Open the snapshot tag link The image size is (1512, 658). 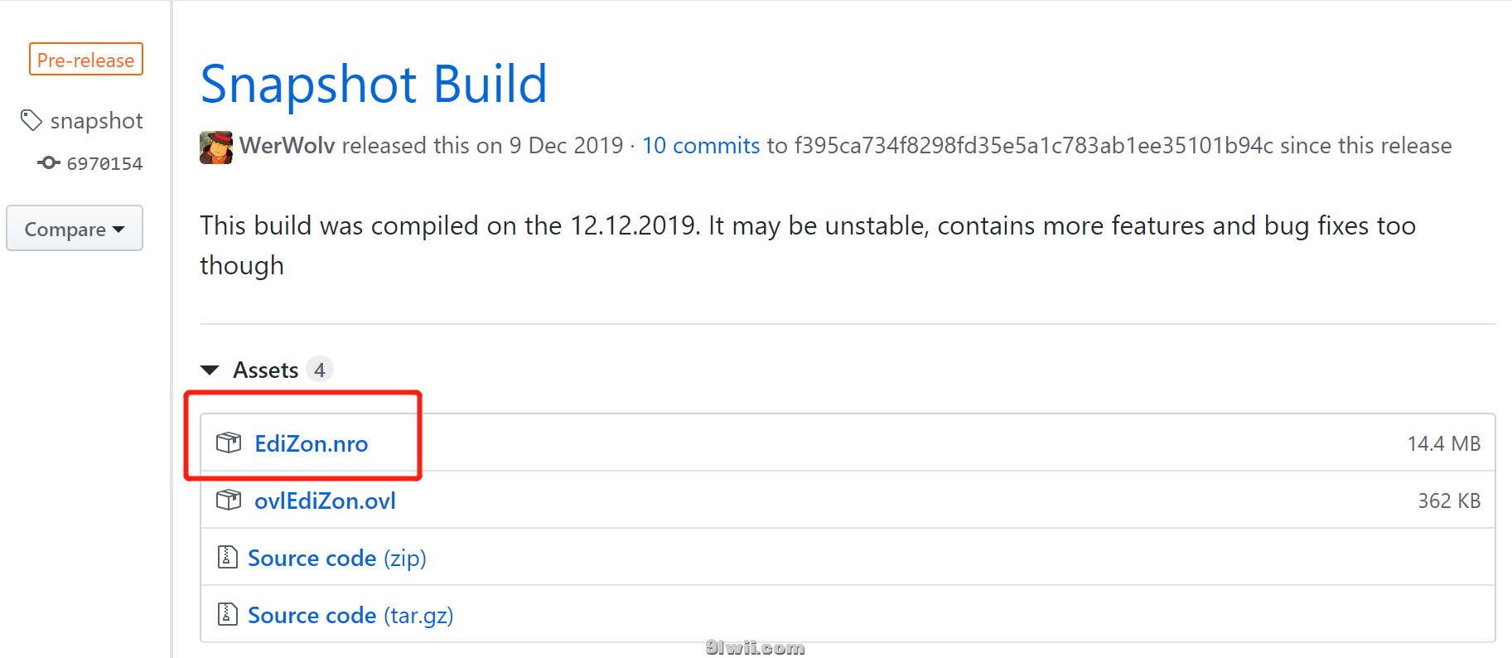pyautogui.click(x=96, y=121)
